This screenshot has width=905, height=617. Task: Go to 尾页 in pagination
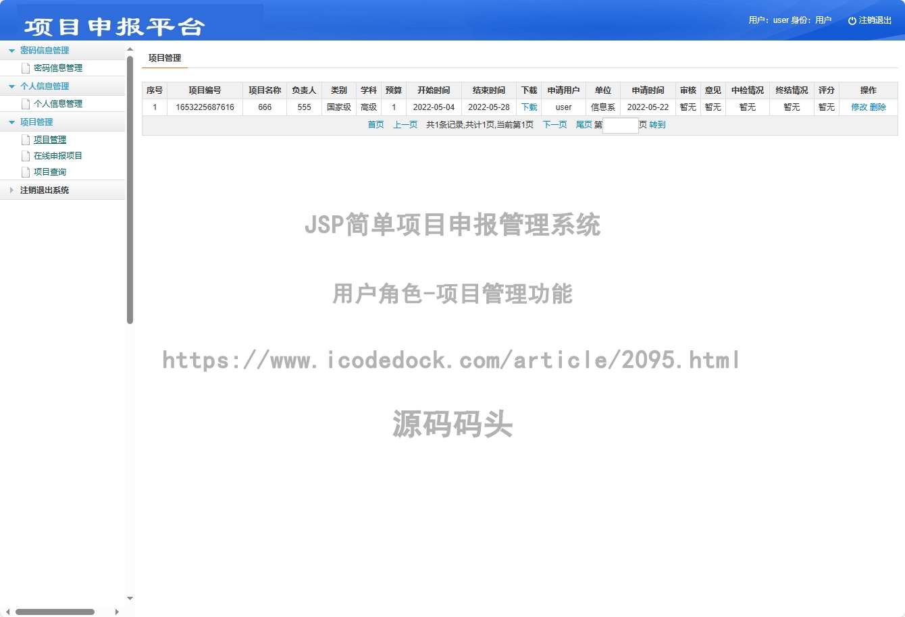(x=584, y=125)
